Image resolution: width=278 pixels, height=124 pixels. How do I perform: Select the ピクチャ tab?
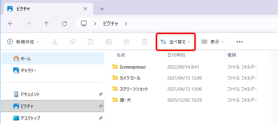click(x=48, y=9)
